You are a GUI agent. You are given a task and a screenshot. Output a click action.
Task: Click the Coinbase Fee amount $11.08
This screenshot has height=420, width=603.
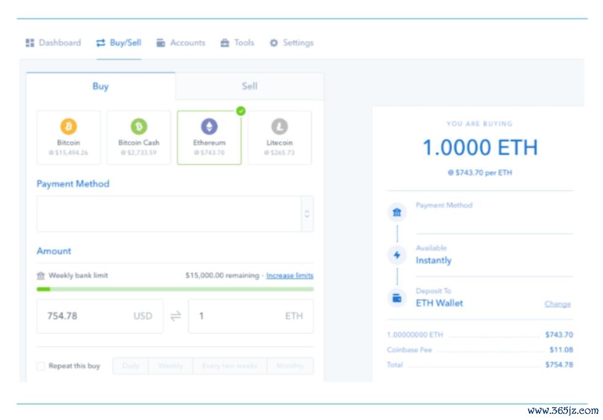click(561, 349)
